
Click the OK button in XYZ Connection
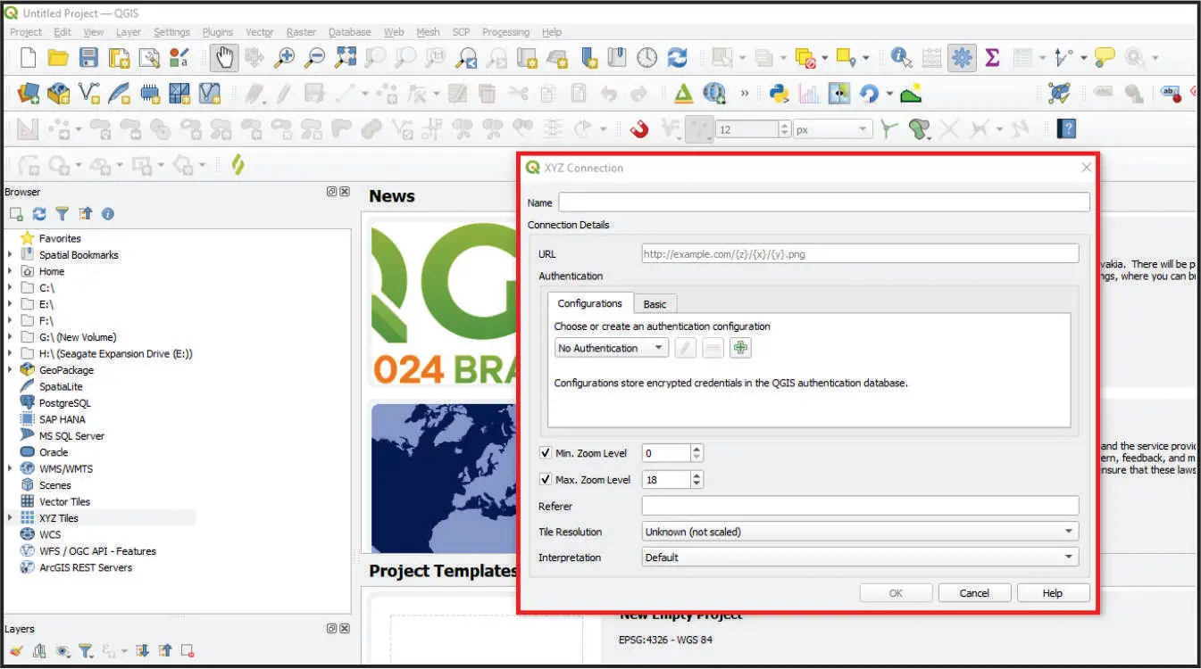(896, 593)
